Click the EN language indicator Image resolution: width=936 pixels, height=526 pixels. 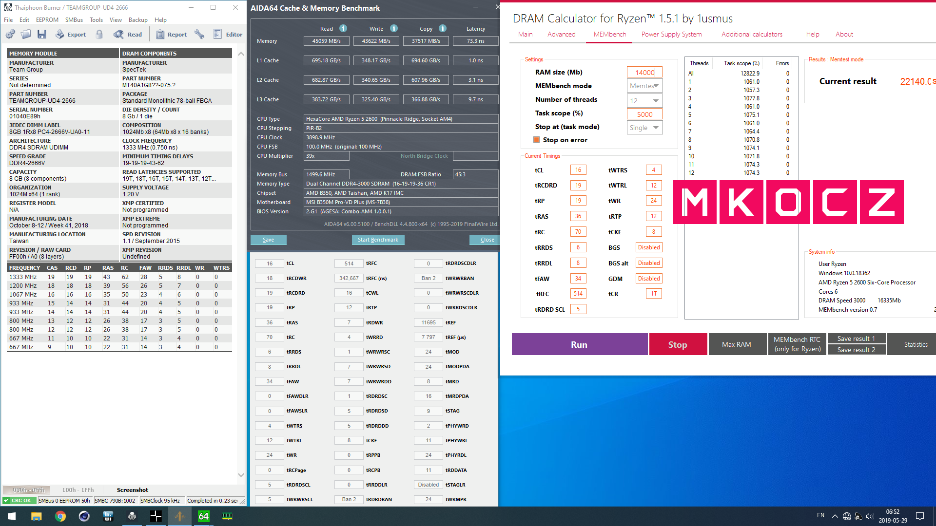[820, 515]
